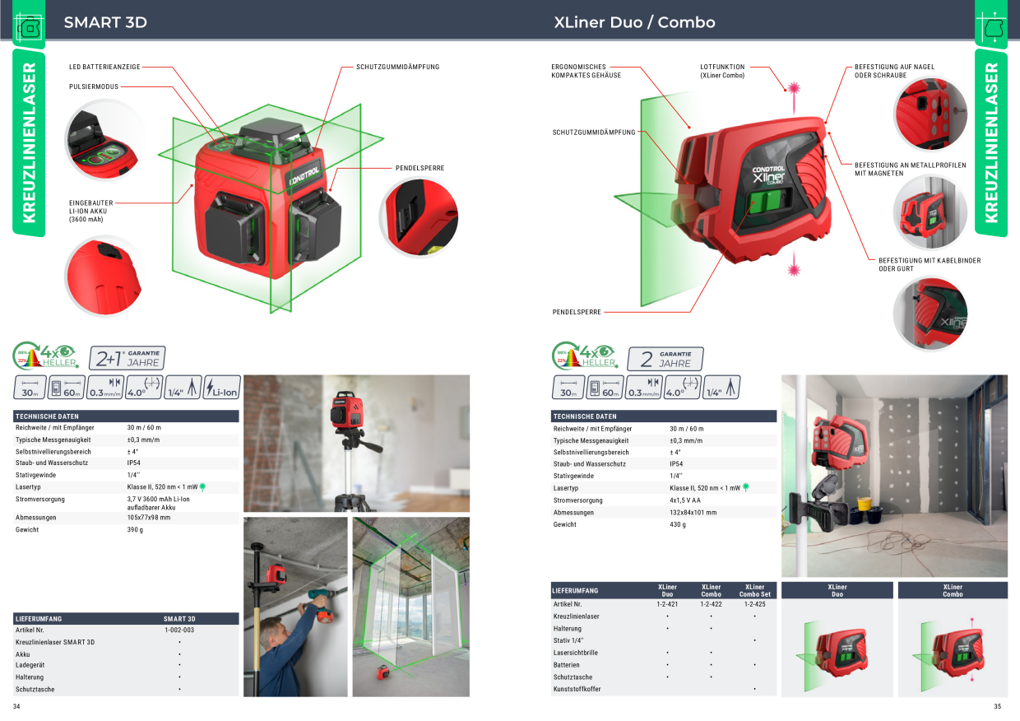1020x721 pixels.
Task: Click the XLiner Combo product thumbnail card
Action: (x=953, y=640)
